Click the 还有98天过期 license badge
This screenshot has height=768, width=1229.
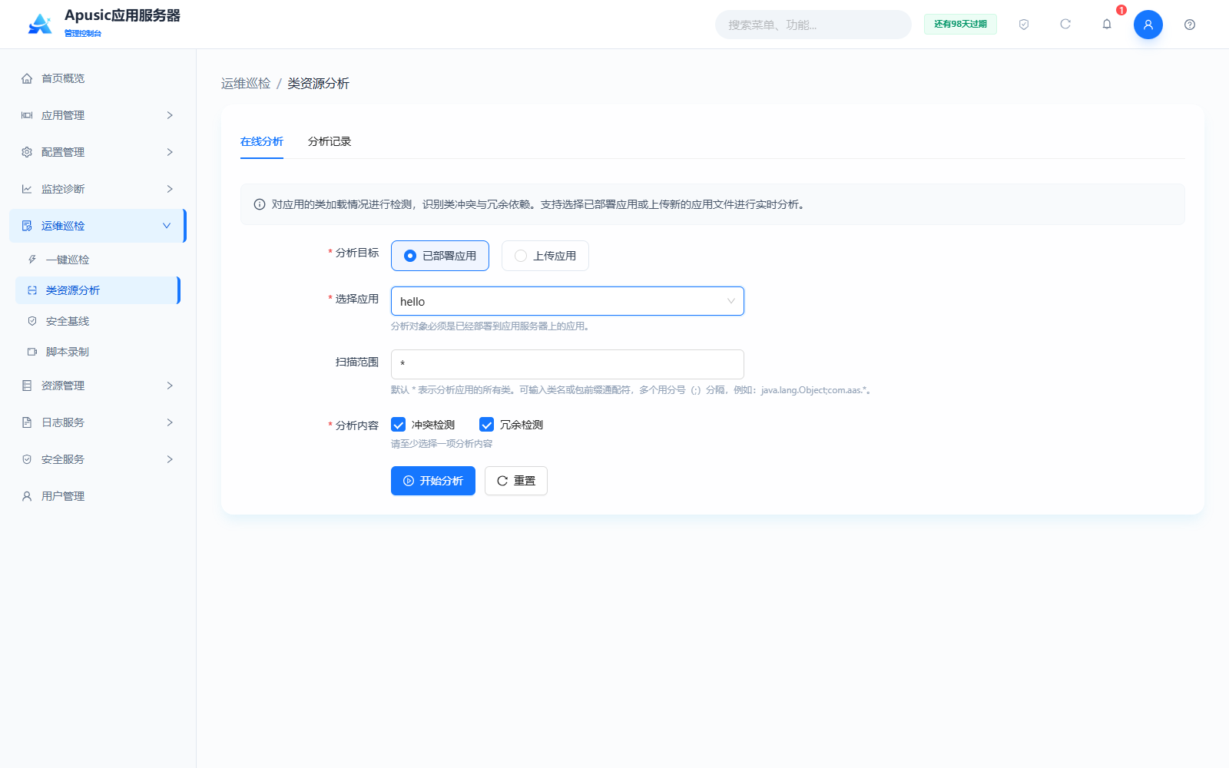point(960,24)
